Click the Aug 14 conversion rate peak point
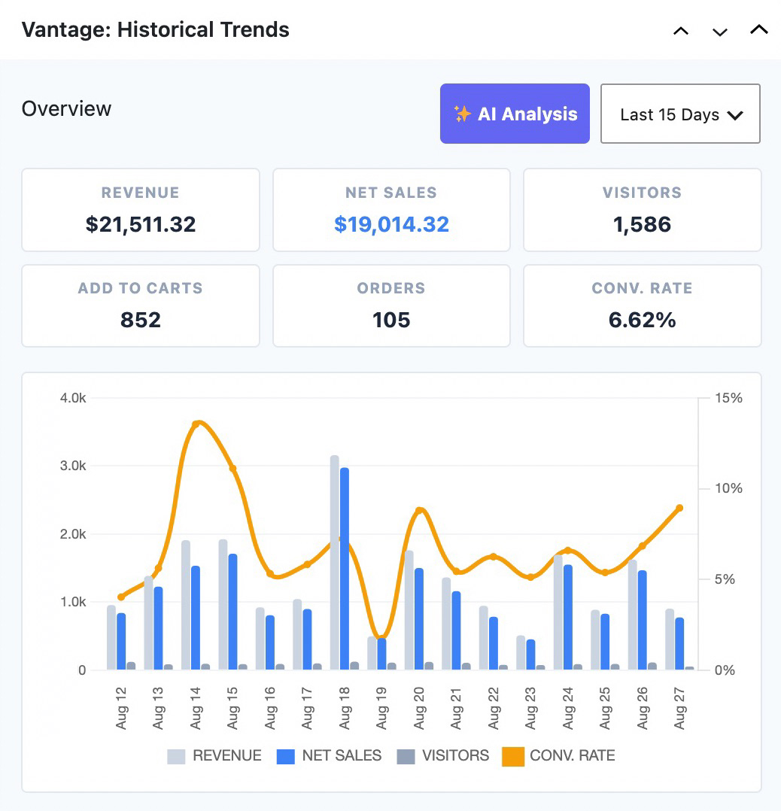 click(196, 424)
